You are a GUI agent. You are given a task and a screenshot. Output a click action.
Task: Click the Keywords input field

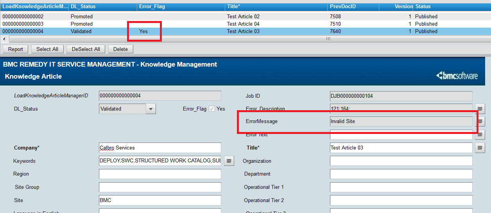tap(160, 160)
